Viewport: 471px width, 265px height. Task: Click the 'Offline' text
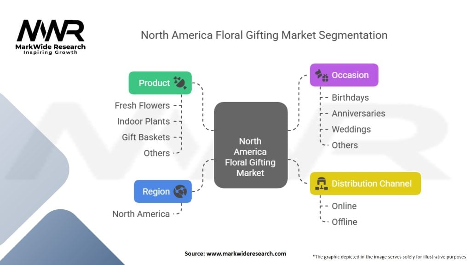[x=345, y=222]
